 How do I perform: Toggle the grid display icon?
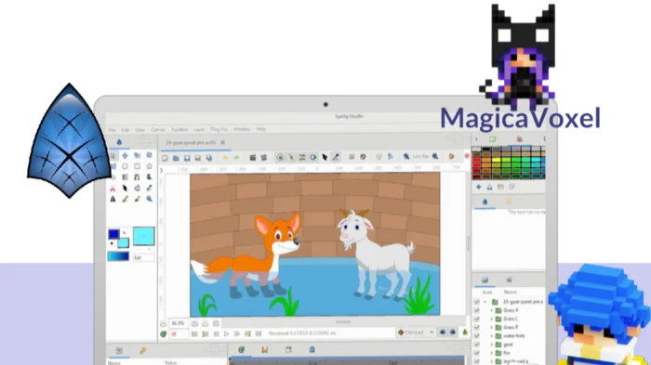[352, 157]
